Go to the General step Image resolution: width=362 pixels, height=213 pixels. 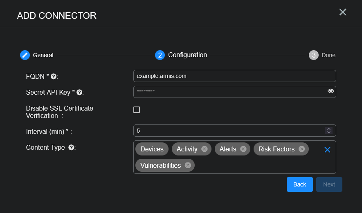click(x=25, y=55)
